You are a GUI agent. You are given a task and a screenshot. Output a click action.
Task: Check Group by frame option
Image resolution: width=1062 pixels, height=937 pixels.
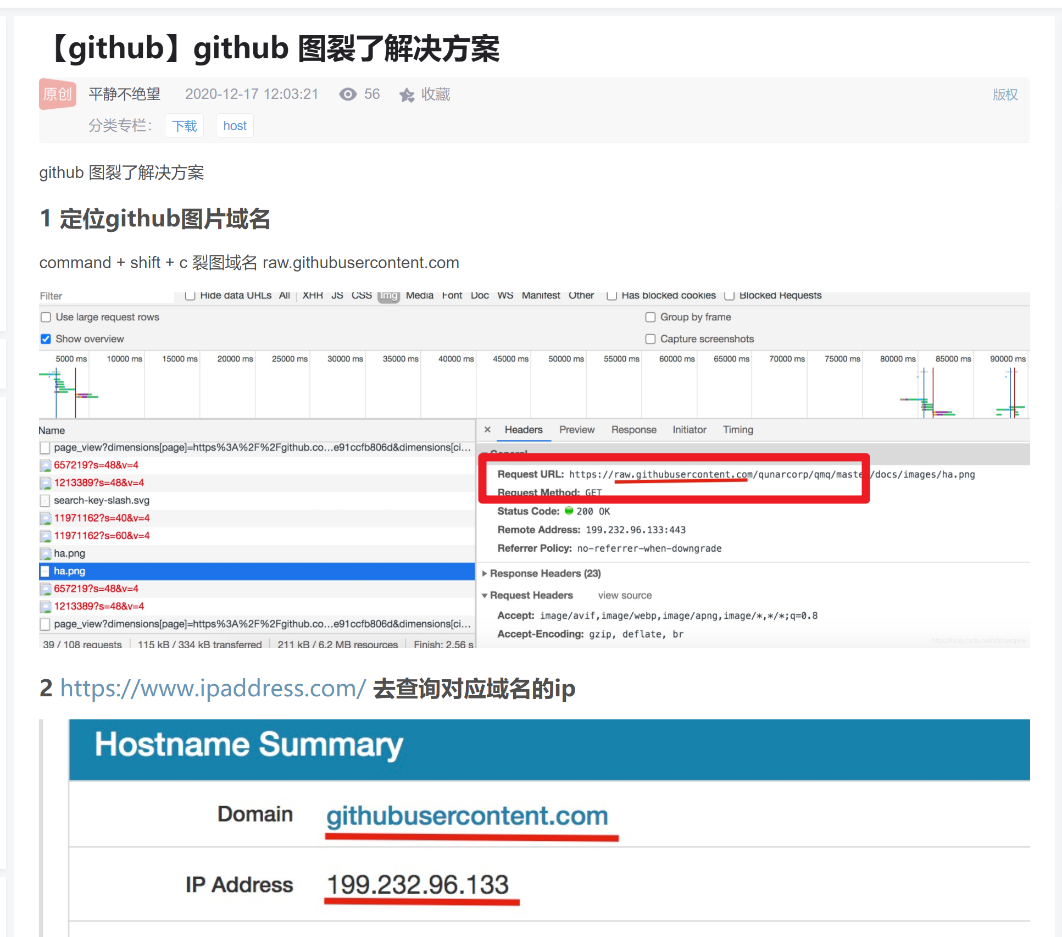click(650, 317)
